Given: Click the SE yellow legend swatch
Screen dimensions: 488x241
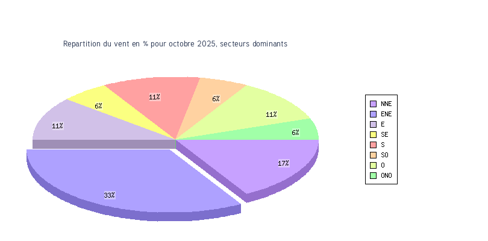Looking at the screenshot, I should point(373,134).
